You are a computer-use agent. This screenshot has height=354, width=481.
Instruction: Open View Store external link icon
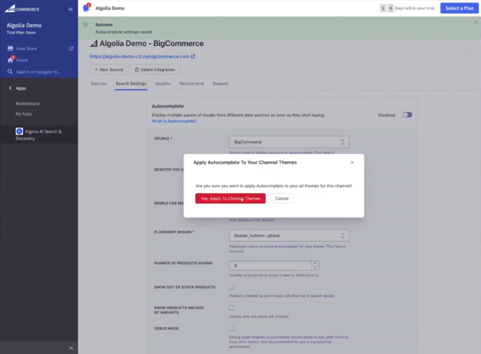[71, 49]
